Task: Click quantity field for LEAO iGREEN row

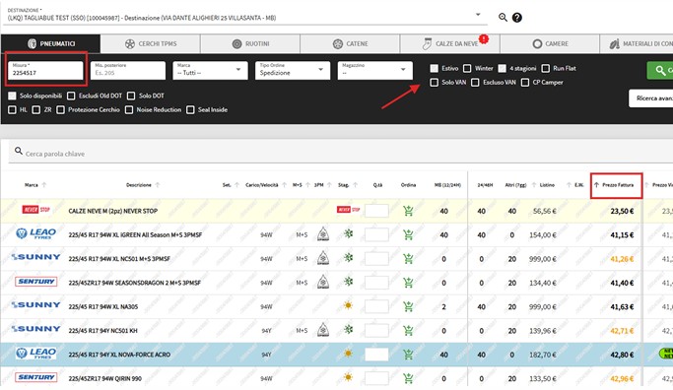Action: (x=376, y=234)
